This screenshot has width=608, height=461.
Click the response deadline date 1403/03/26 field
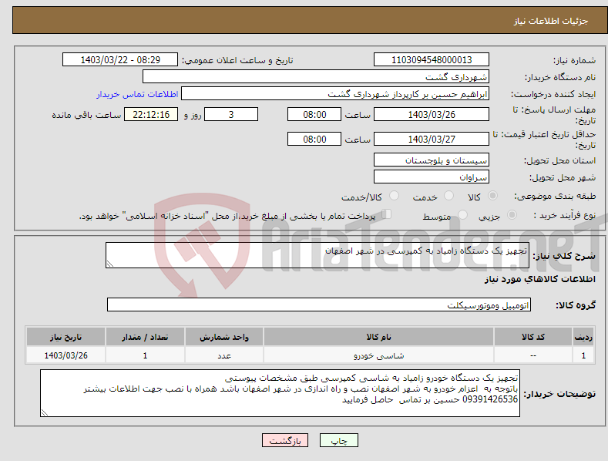[432, 114]
